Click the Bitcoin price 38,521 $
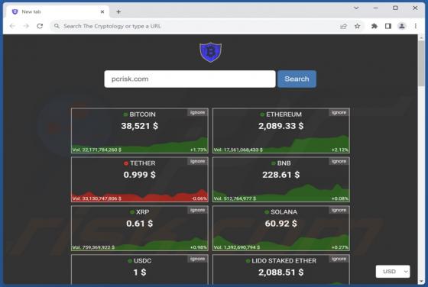The width and height of the screenshot is (428, 287). click(x=139, y=126)
